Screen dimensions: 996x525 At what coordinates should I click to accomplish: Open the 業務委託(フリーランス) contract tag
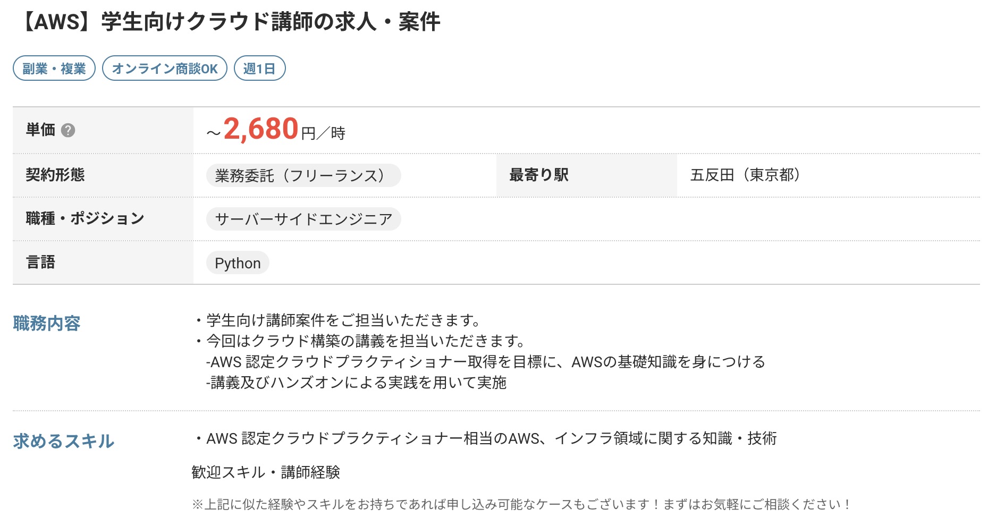(x=303, y=175)
